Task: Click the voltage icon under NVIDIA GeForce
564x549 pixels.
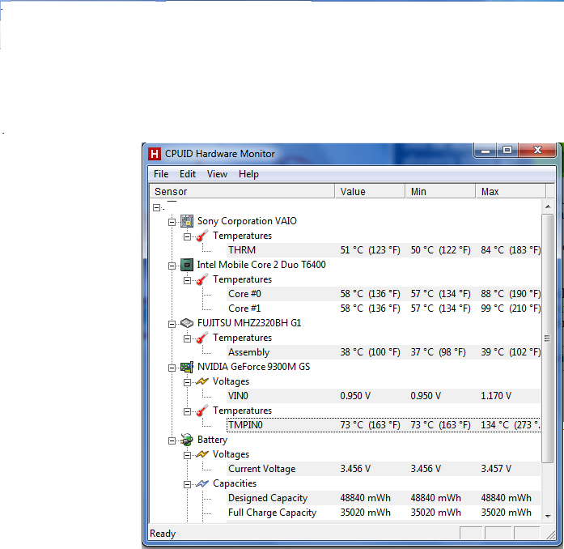Action: pos(201,381)
